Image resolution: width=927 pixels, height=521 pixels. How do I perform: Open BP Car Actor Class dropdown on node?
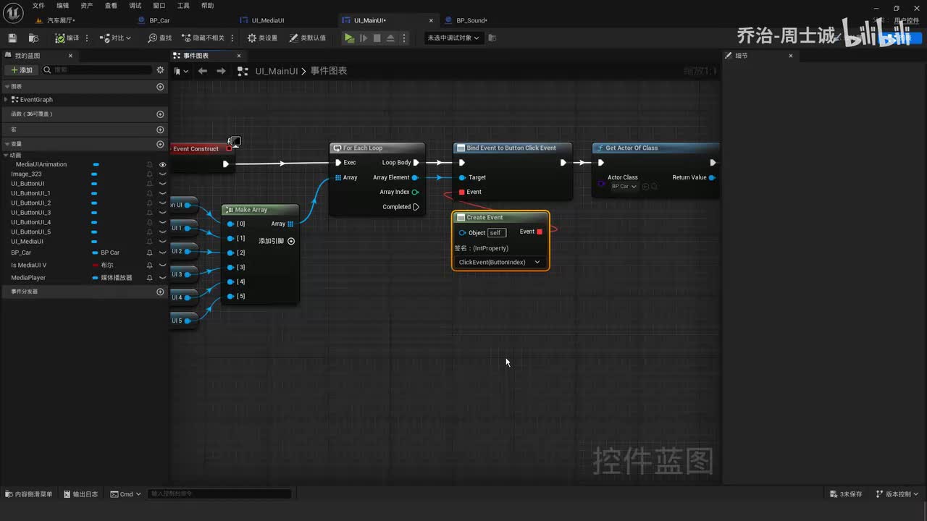point(624,187)
